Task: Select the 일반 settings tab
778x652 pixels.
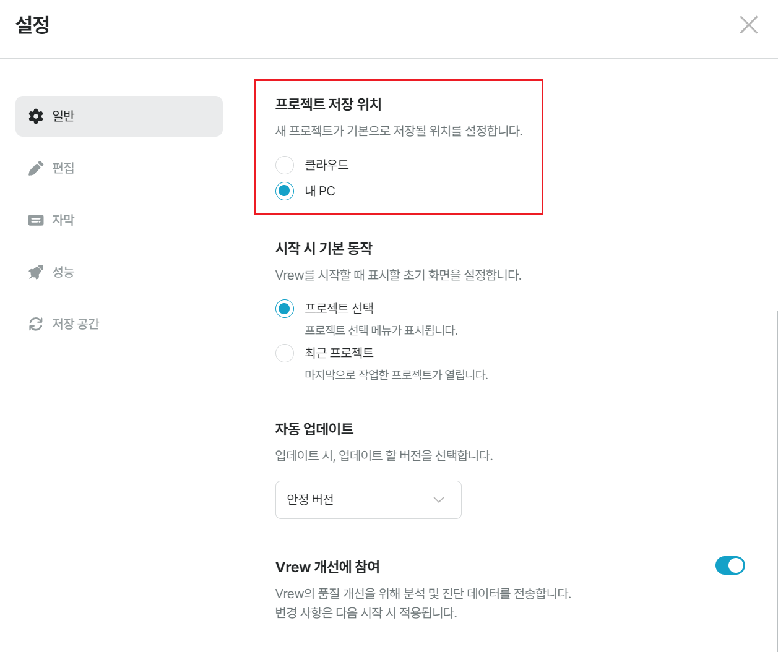Action: tap(119, 116)
